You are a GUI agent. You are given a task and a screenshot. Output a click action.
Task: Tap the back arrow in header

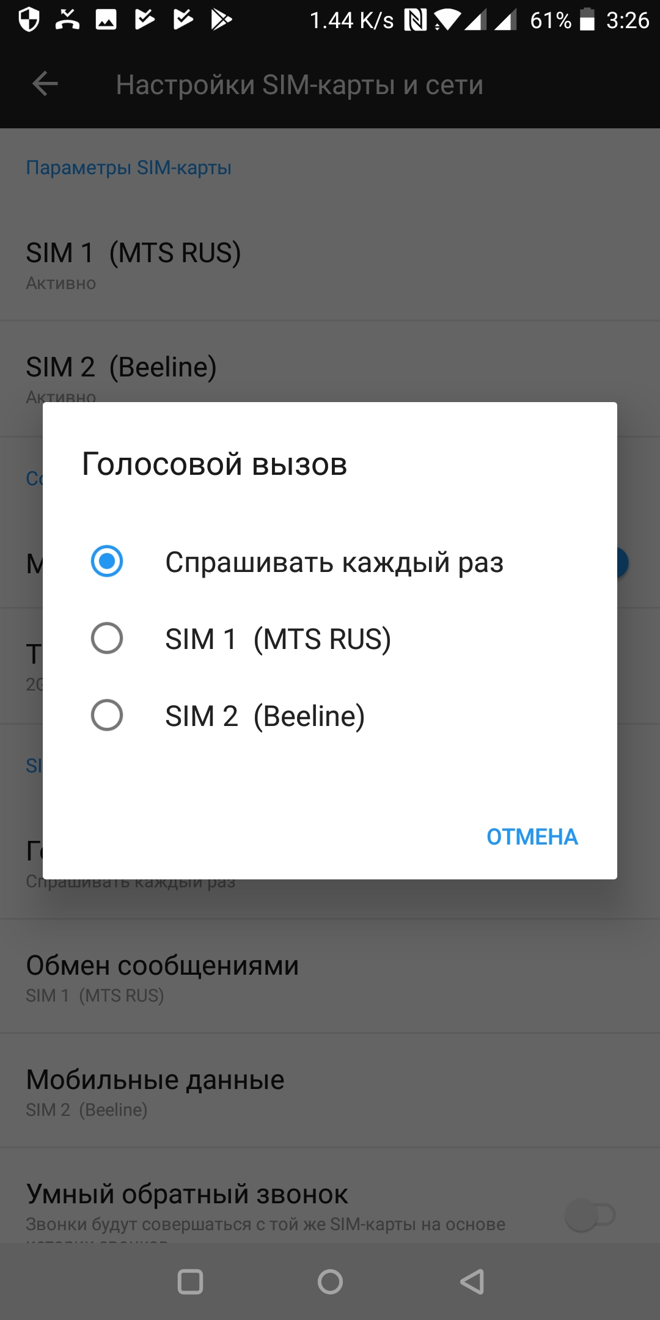[45, 84]
